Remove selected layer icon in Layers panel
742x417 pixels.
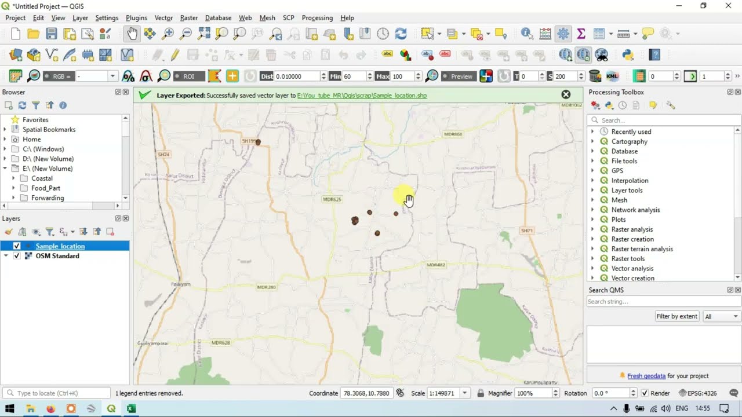(110, 232)
